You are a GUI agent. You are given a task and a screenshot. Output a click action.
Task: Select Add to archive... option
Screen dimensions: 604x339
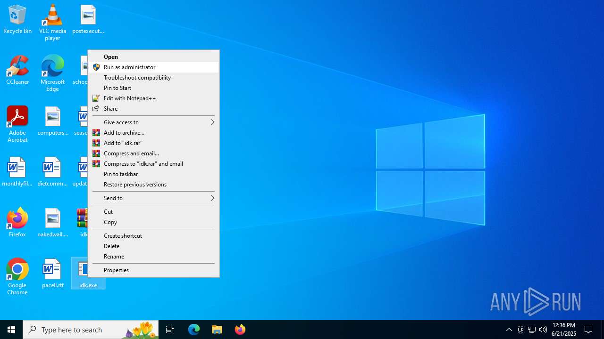pyautogui.click(x=153, y=133)
